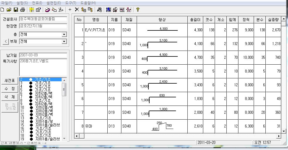Select list item 15 지하1층/슬라브
The image size is (288, 150).
40,125
